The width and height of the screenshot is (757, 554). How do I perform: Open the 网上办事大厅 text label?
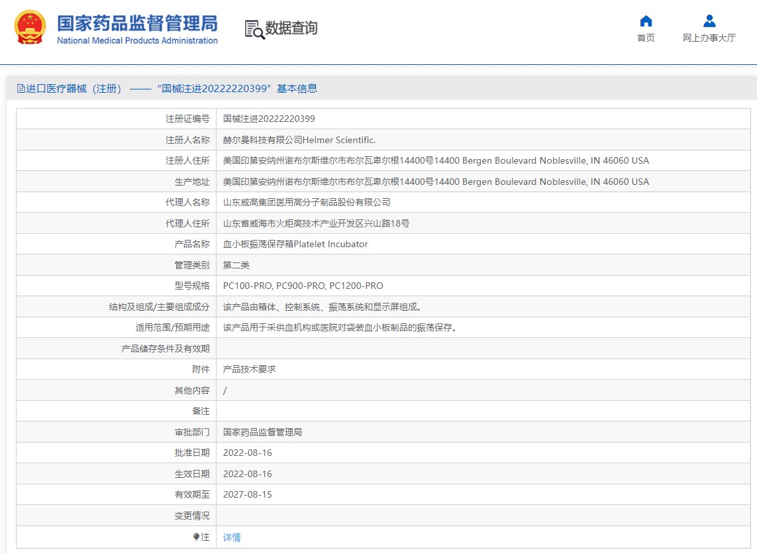(x=709, y=38)
